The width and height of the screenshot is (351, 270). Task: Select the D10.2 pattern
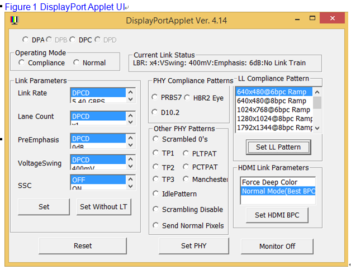click(154, 112)
